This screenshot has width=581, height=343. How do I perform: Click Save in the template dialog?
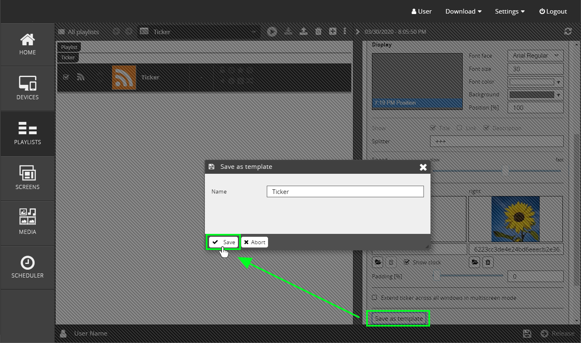coord(223,242)
